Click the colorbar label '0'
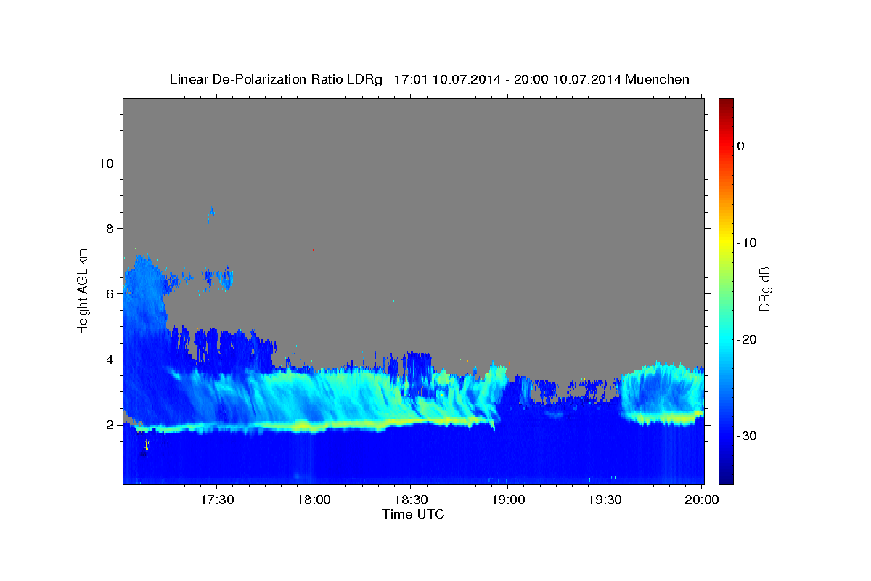This screenshot has width=871, height=581. (740, 146)
